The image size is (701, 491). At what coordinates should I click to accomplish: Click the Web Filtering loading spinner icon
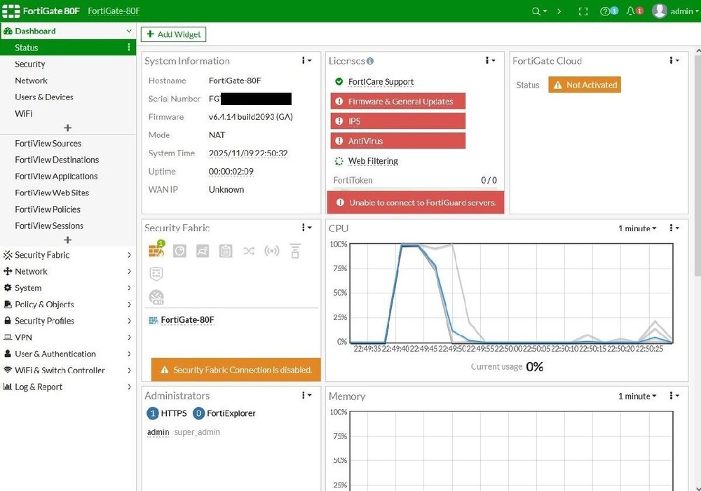(339, 161)
